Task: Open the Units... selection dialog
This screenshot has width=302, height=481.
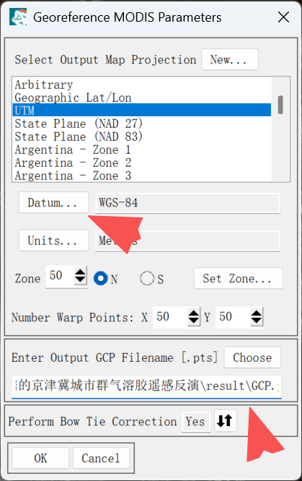Action: coord(53,240)
